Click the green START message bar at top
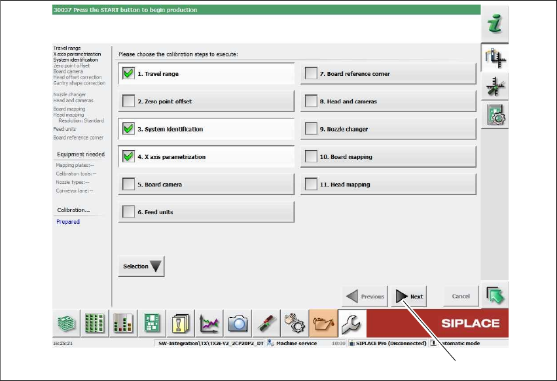Image resolution: width=557 pixels, height=381 pixels. (x=266, y=10)
